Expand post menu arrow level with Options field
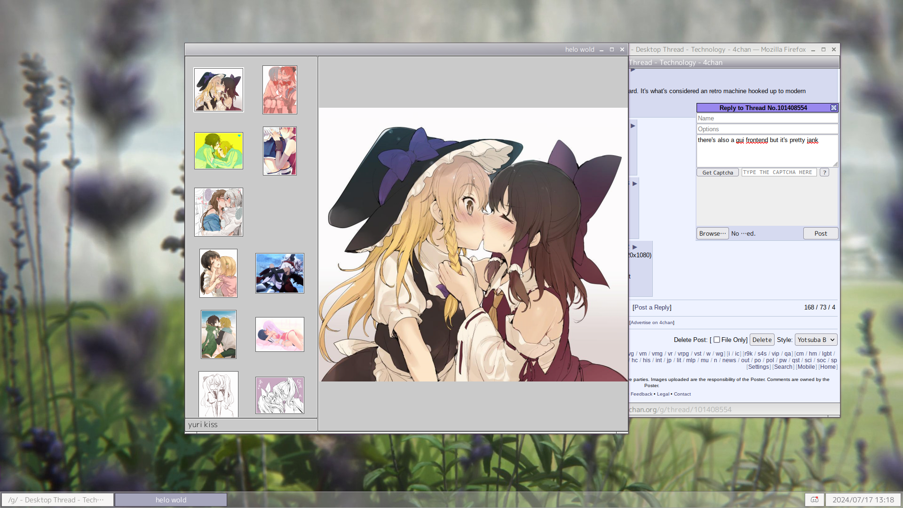The width and height of the screenshot is (903, 508). pos(633,126)
